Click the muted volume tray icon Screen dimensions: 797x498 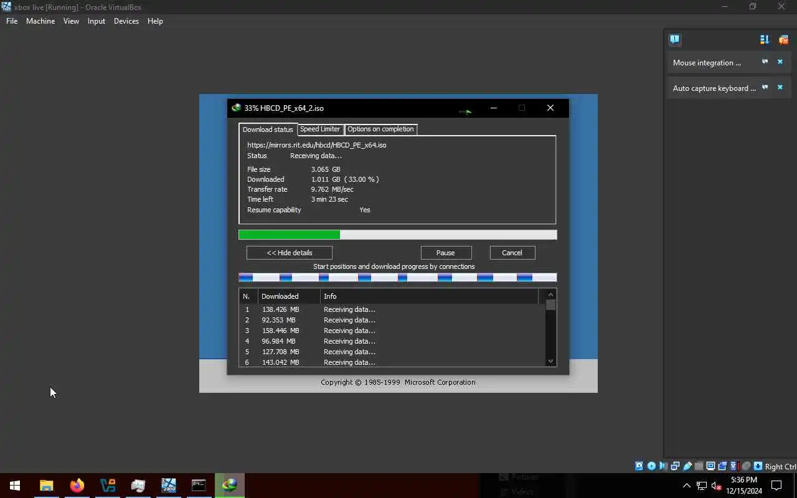[x=716, y=486]
